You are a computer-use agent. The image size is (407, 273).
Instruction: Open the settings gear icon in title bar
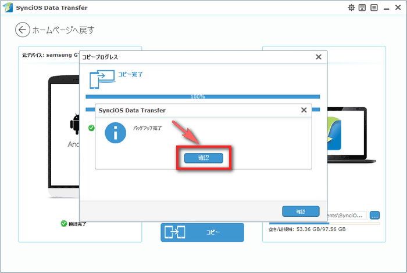pos(351,8)
